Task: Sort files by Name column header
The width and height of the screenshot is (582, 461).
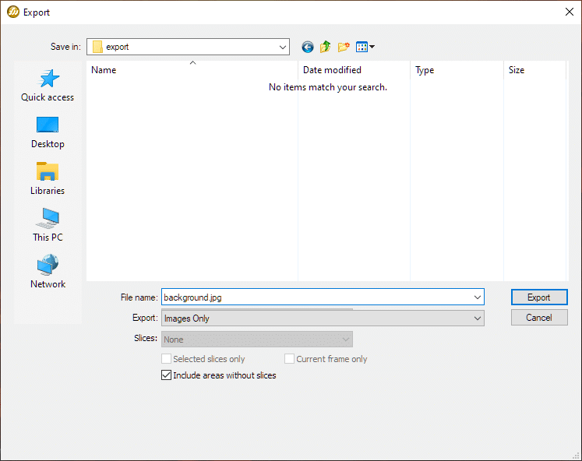Action: coord(192,70)
